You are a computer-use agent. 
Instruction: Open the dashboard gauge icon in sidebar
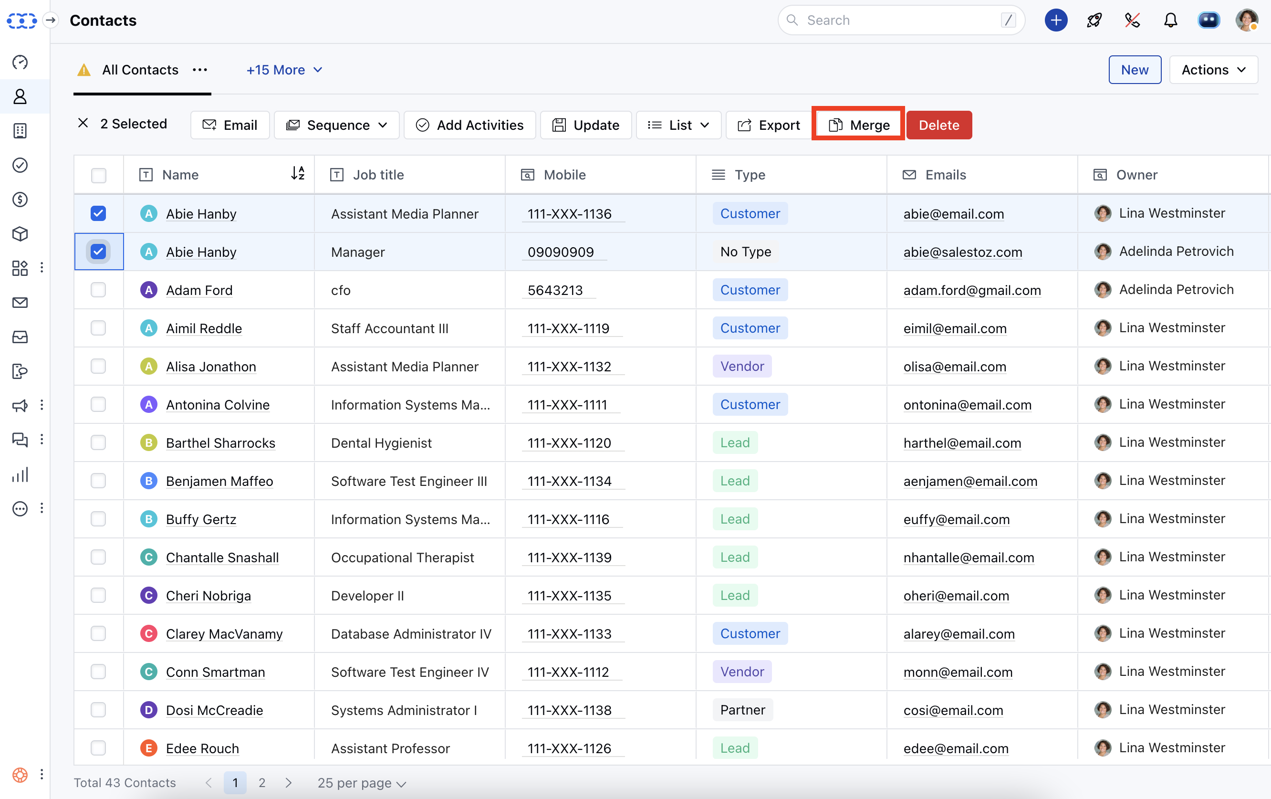20,63
